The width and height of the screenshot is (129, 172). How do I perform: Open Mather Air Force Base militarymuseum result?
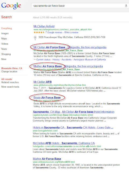(x=47, y=159)
